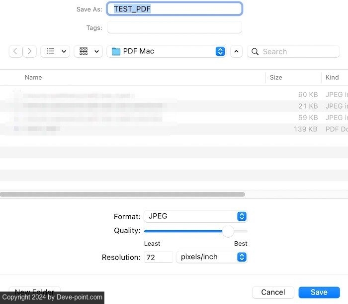Click the PDF Mac folder icon
The image size is (348, 304).
coord(116,51)
